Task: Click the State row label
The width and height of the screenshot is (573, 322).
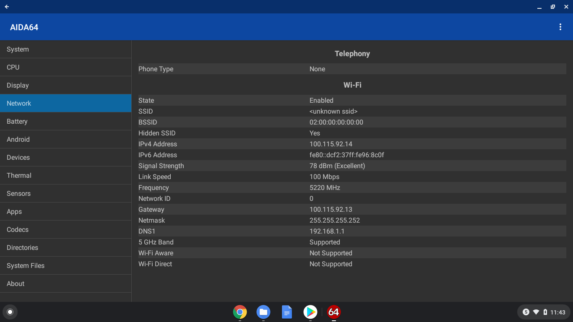Action: coord(146,100)
